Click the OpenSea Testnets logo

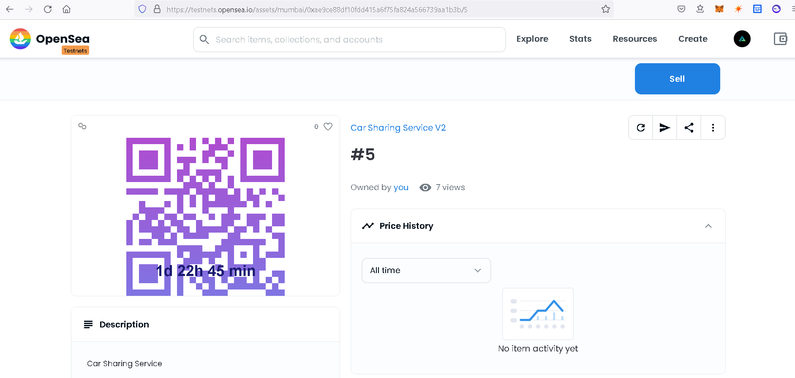pos(49,40)
